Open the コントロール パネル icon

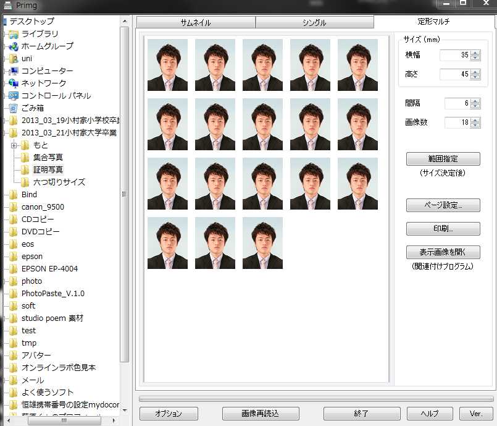(14, 96)
